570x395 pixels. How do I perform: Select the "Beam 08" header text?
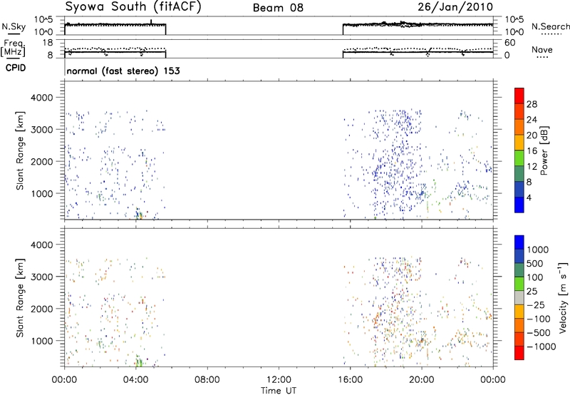[278, 8]
